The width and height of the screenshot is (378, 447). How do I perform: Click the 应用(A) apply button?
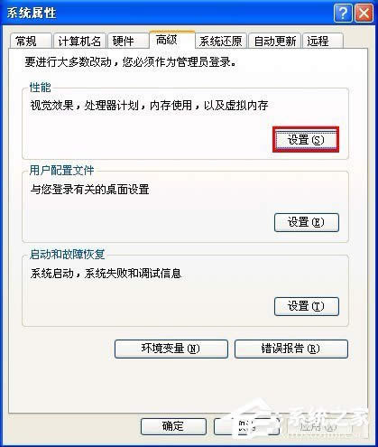point(318,426)
